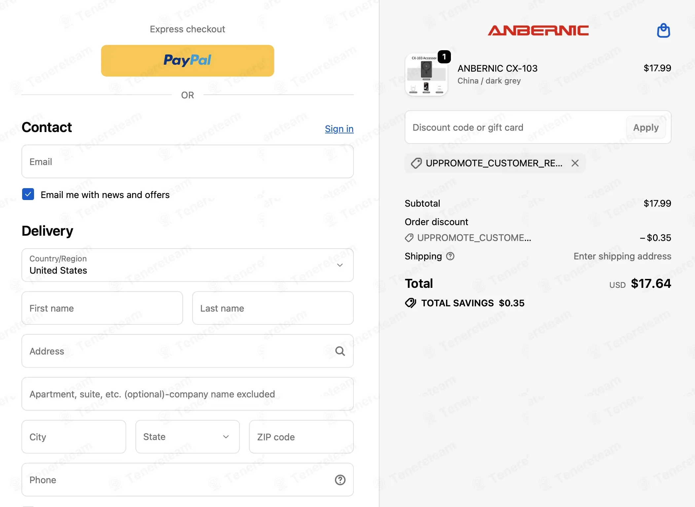Click the Enter shipping address text

[x=622, y=256]
